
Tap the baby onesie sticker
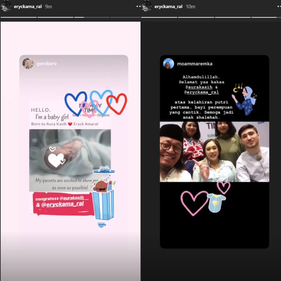(216, 202)
